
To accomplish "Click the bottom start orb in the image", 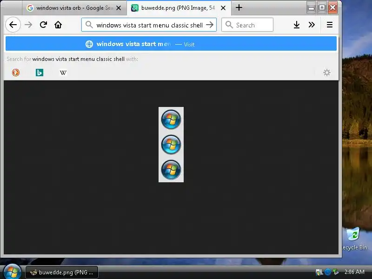I will 171,170.
